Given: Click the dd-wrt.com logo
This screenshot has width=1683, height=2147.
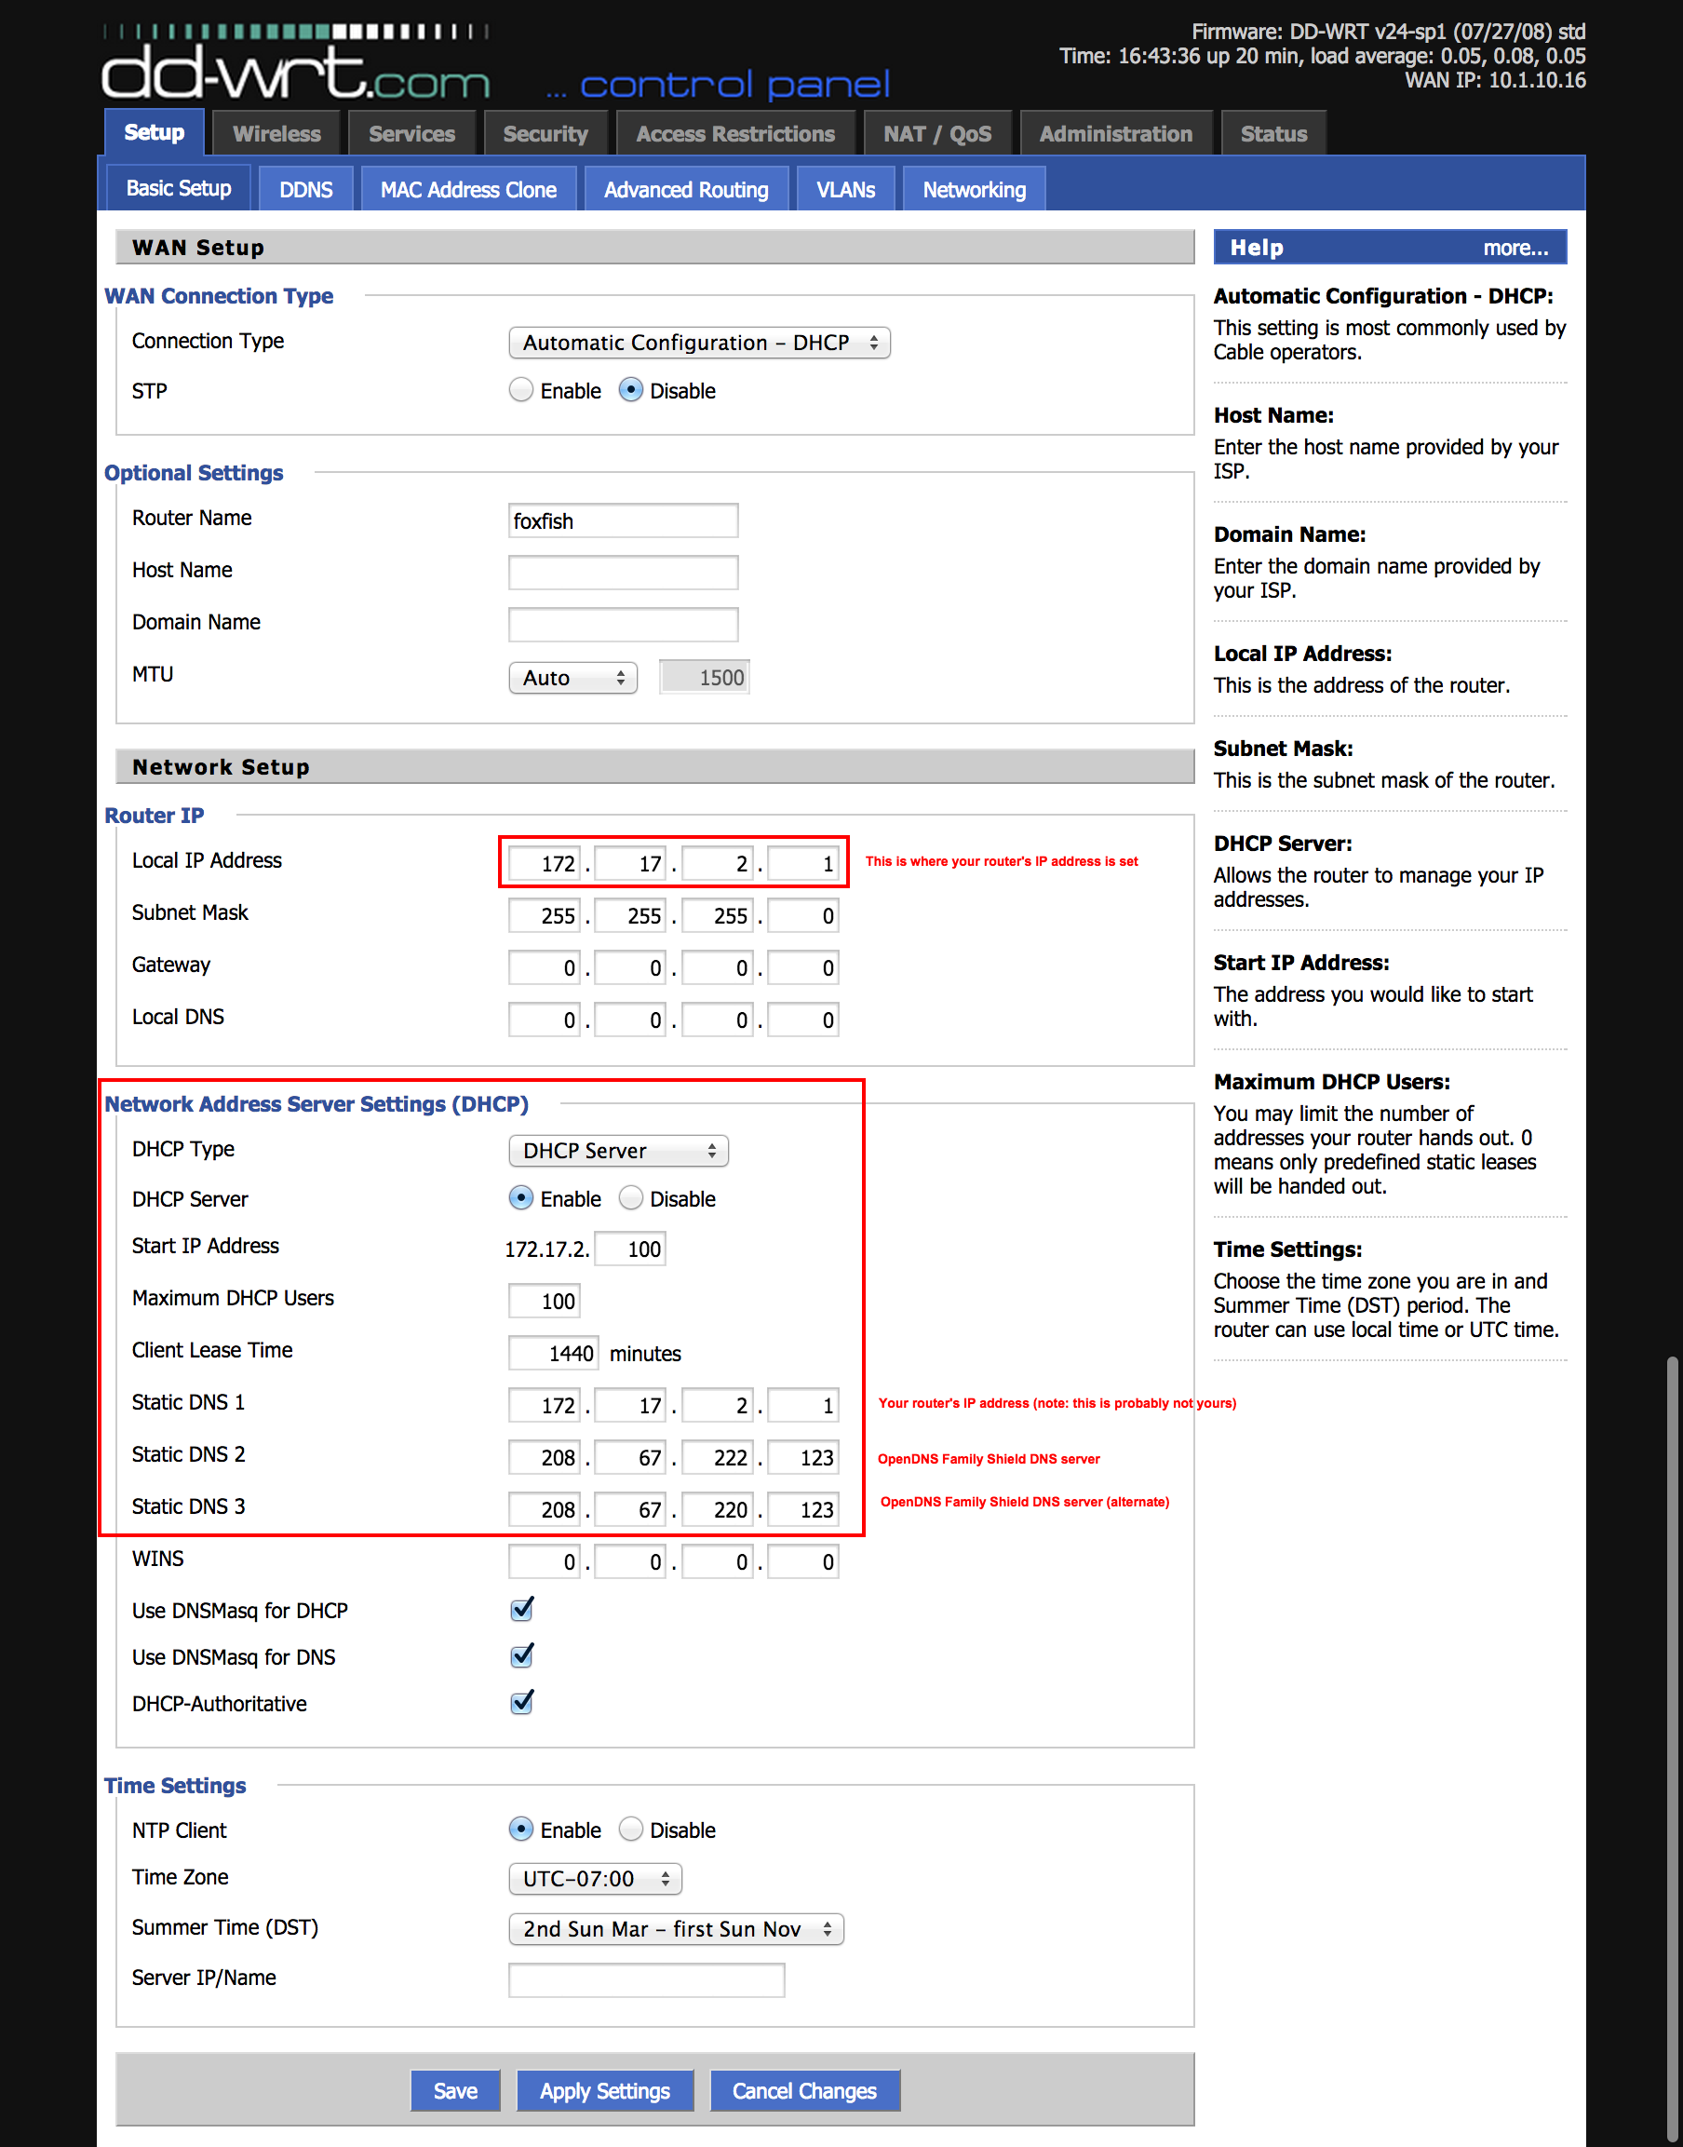Looking at the screenshot, I should 296,71.
